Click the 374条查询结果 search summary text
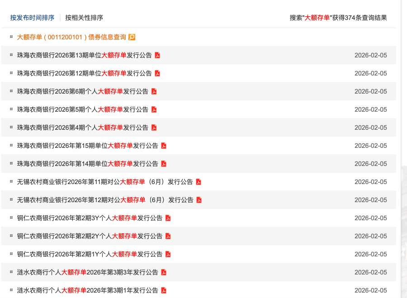 tap(338, 18)
